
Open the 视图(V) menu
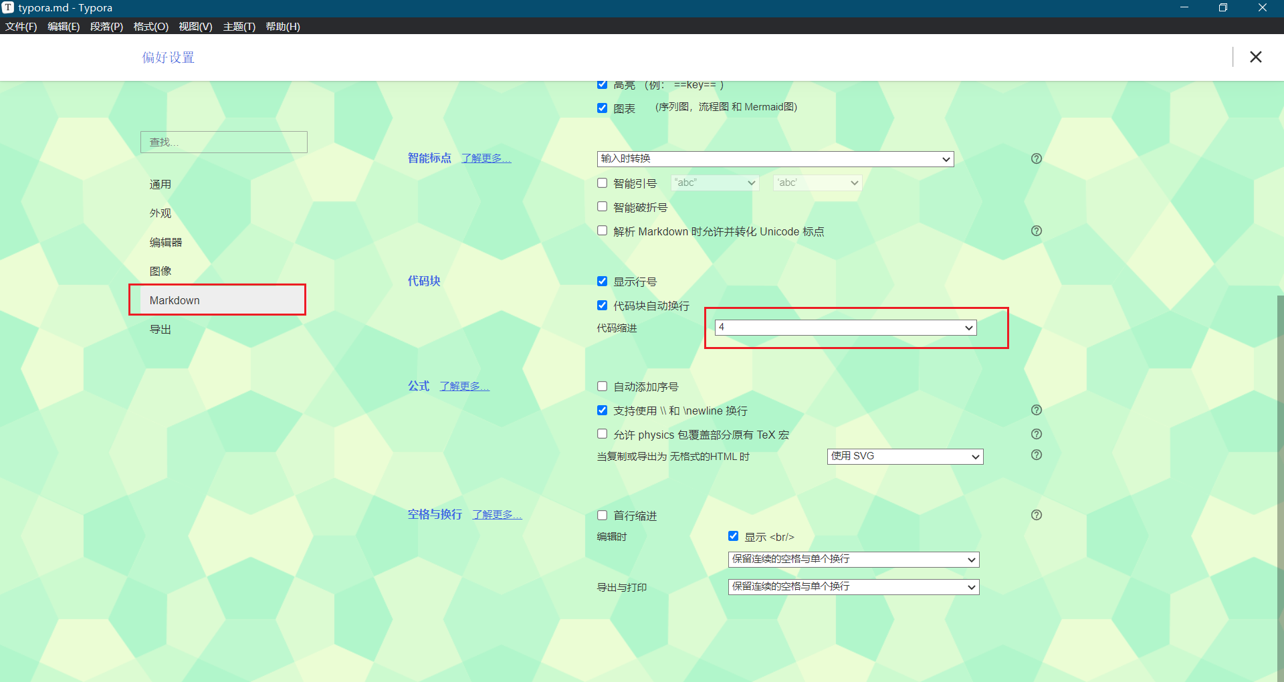coord(195,26)
